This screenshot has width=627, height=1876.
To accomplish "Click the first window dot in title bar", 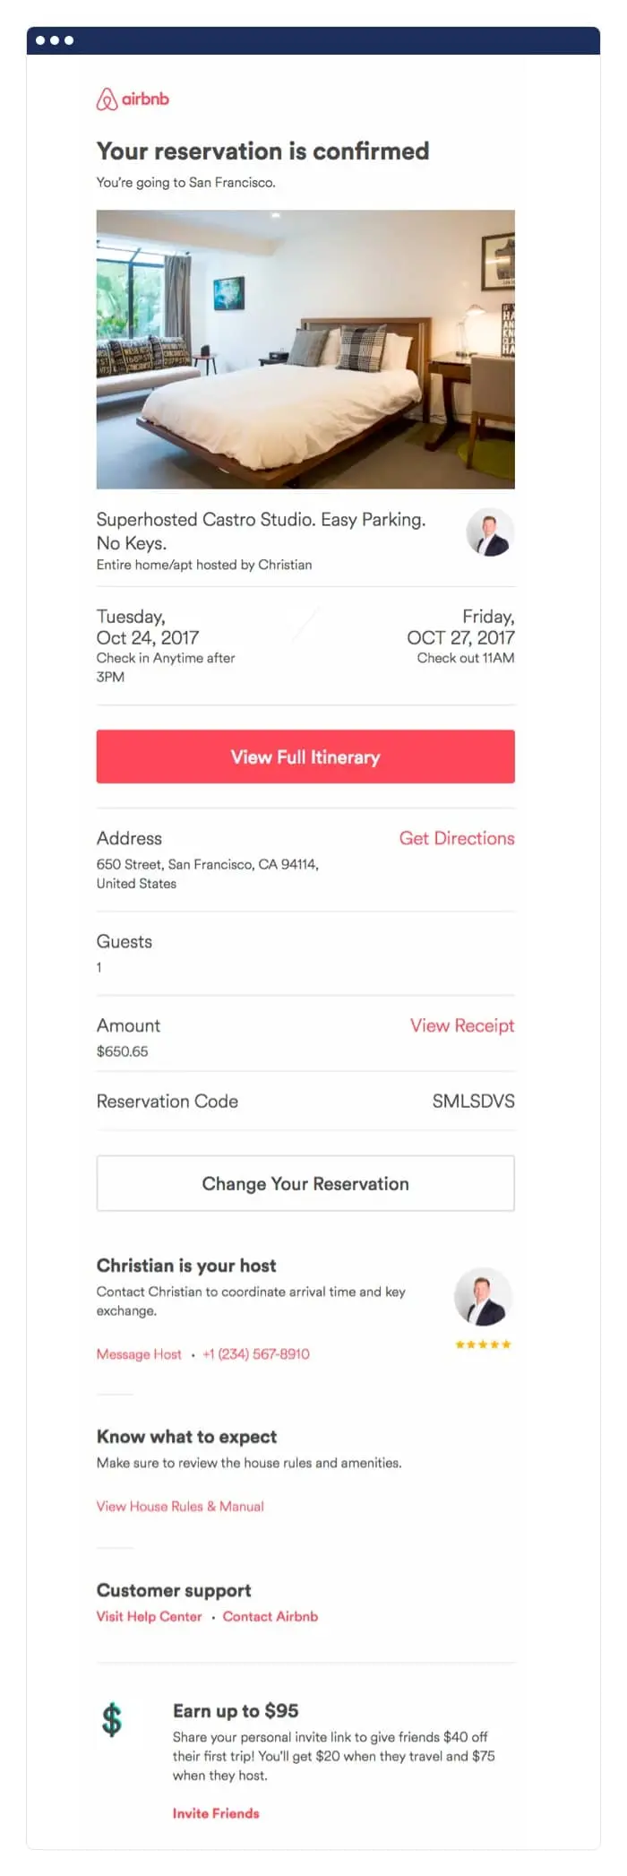I will coord(39,39).
